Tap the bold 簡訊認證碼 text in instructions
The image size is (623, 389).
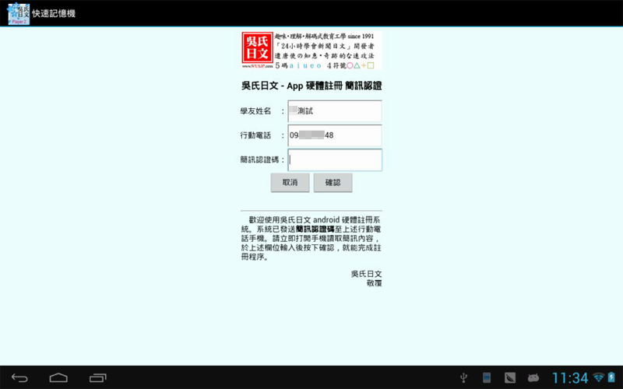click(315, 229)
